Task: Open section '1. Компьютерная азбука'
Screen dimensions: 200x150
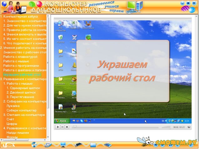Action: tap(19, 17)
